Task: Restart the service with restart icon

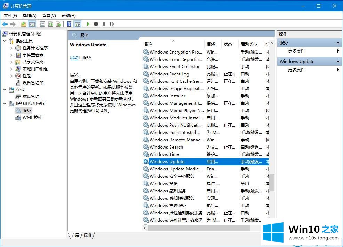Action: coord(112,24)
